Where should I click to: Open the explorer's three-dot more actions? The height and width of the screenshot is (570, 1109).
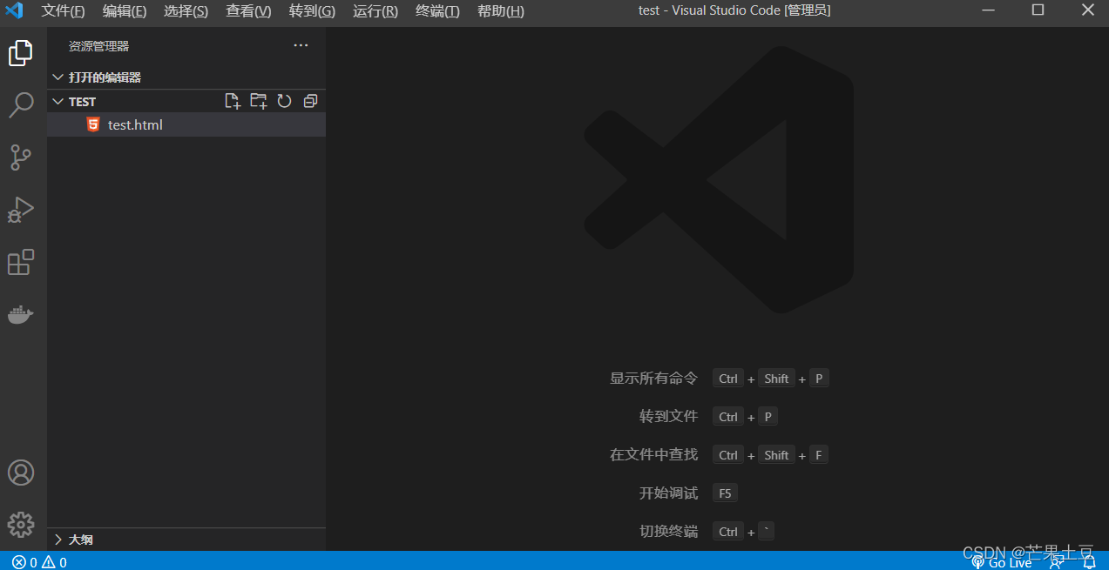[301, 45]
